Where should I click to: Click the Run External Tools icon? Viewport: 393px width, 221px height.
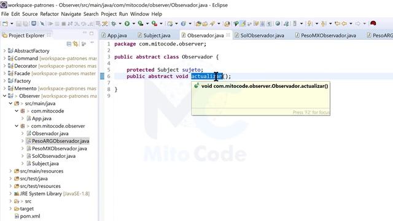(154, 23)
